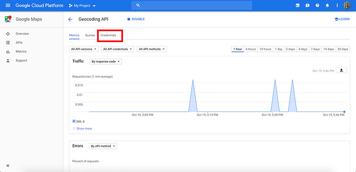Click the Support person icon in sidebar
The image size is (356, 172).
click(8, 60)
